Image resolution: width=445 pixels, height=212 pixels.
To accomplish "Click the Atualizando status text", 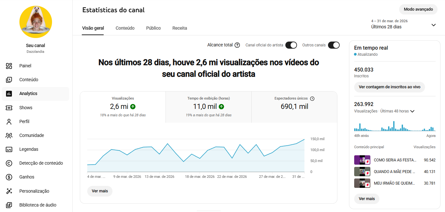I will pyautogui.click(x=367, y=54).
